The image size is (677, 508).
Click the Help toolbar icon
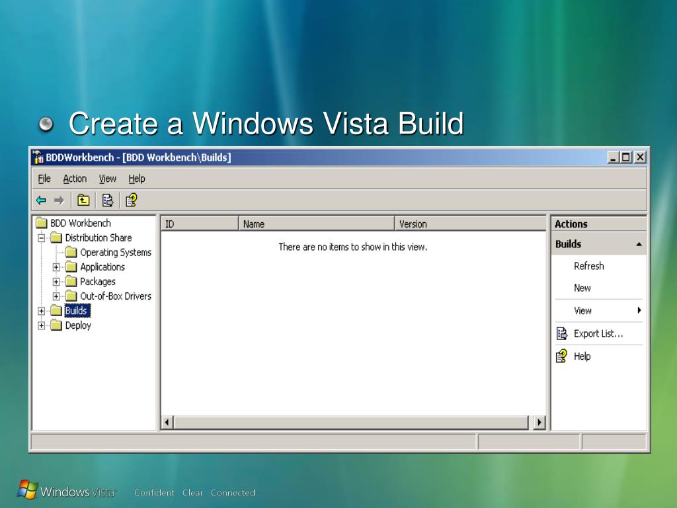coord(132,200)
